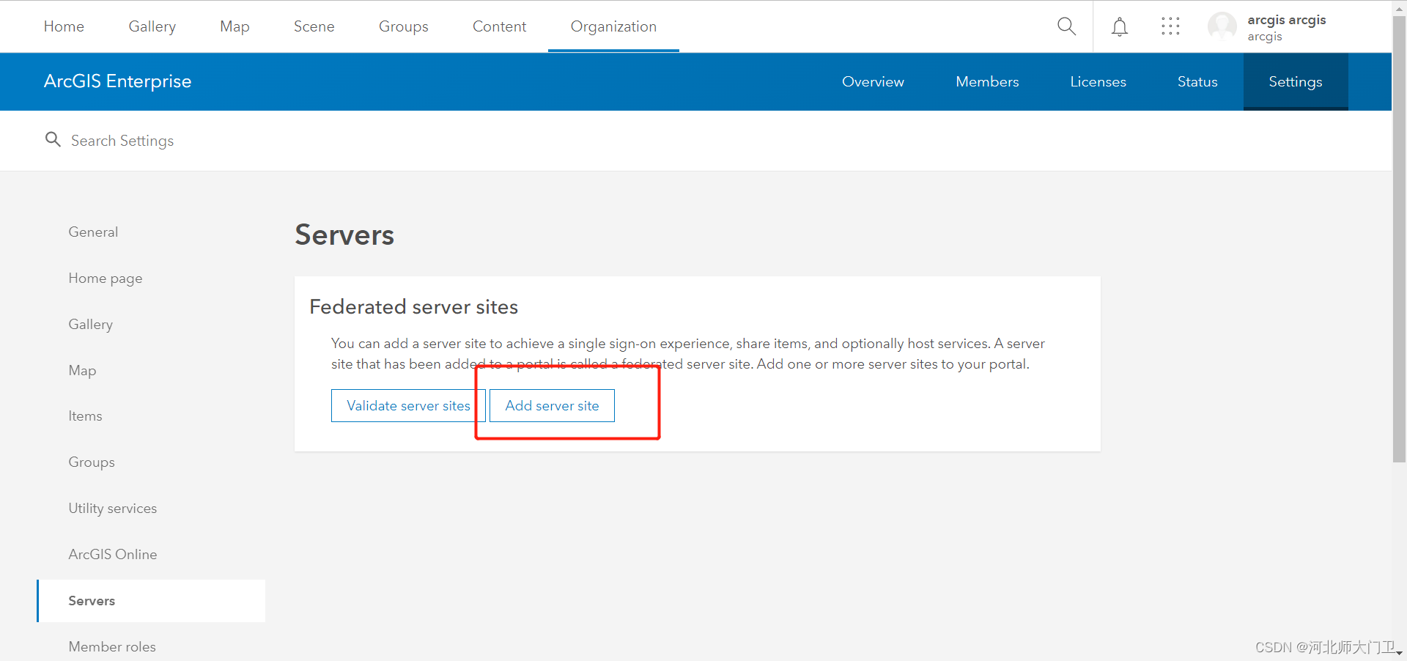Screen dimensions: 1407x661
Task: Open Map settings in the sidebar
Action: click(x=82, y=370)
